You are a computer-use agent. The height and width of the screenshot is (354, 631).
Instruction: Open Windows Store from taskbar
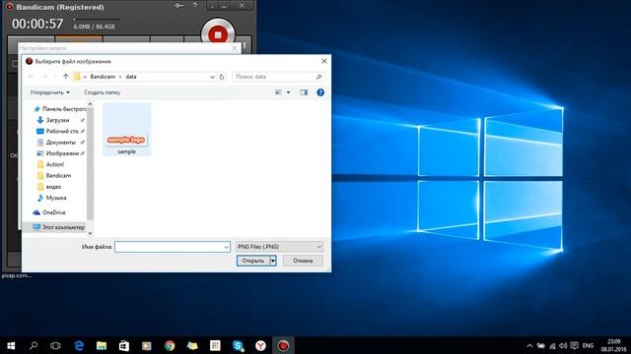pyautogui.click(x=124, y=345)
